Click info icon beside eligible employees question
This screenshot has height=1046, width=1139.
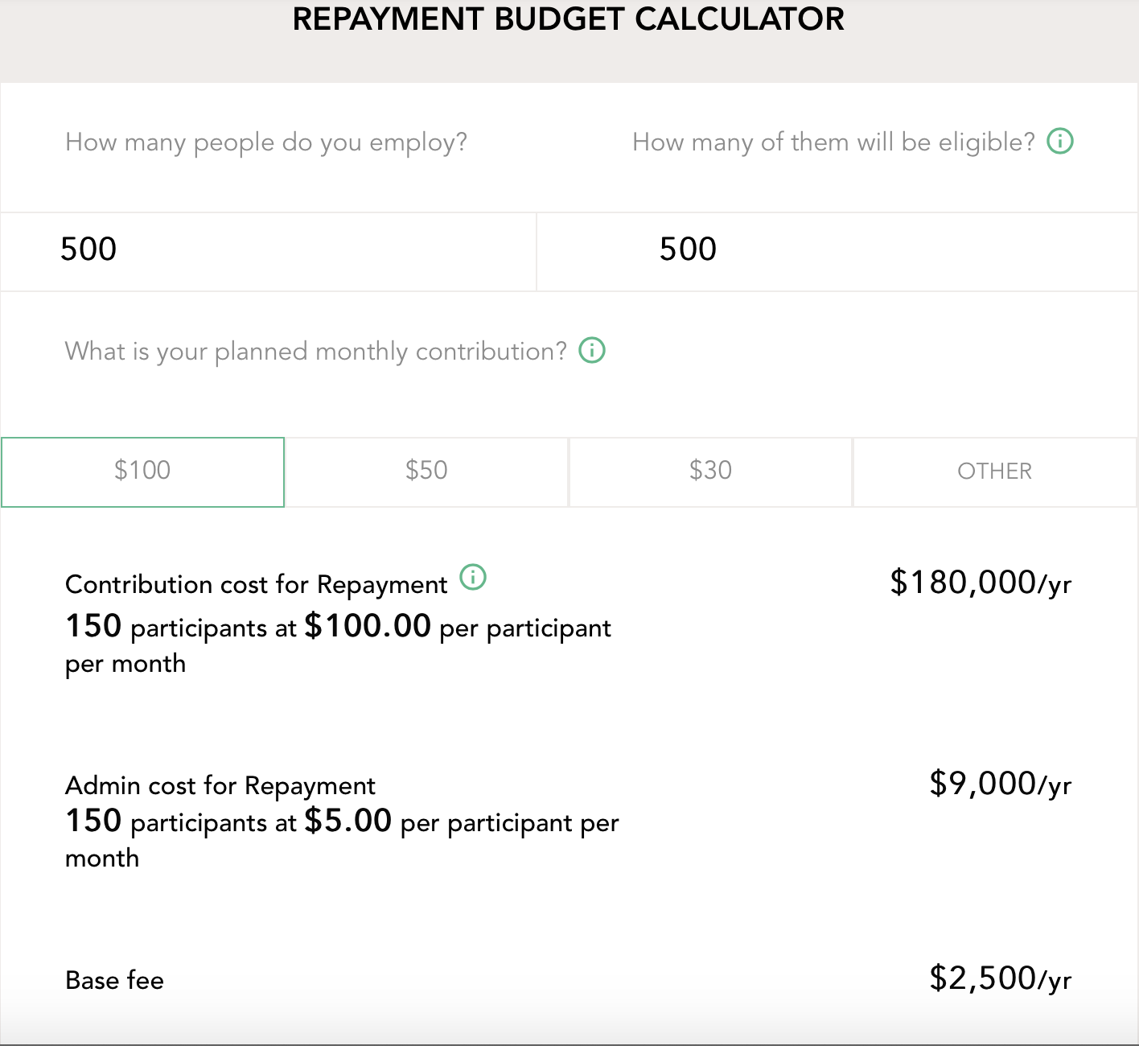pos(1060,142)
